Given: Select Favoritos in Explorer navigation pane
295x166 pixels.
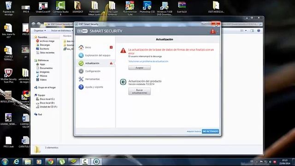Looking at the screenshot, I should pos(42,37).
